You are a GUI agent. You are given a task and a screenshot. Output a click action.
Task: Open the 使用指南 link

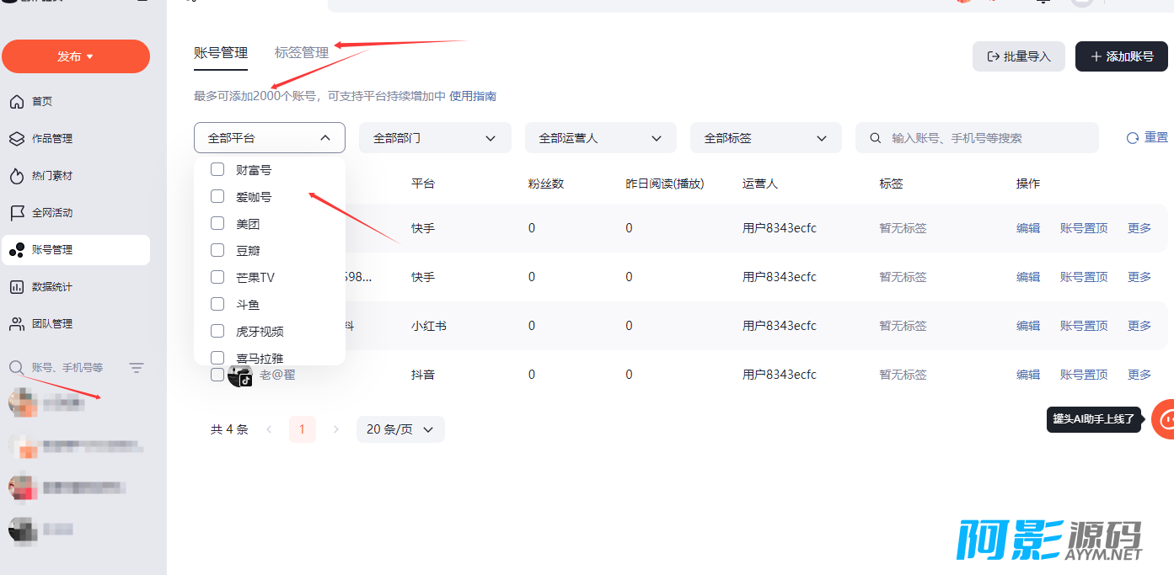473,96
